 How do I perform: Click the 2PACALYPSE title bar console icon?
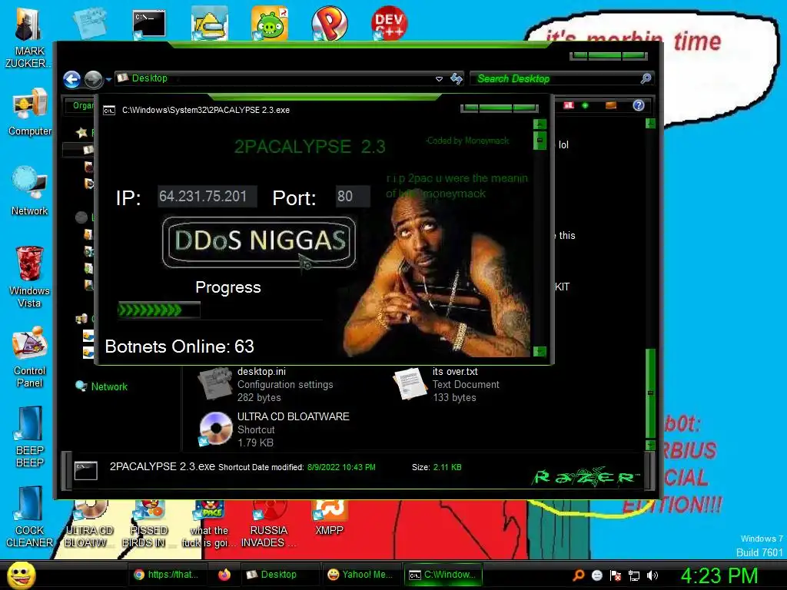pos(109,111)
